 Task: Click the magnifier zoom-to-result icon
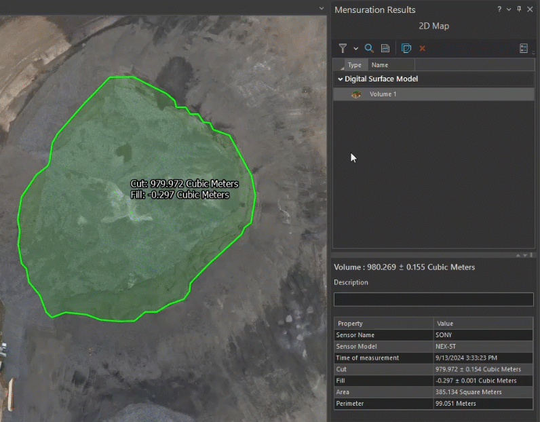[x=369, y=48]
